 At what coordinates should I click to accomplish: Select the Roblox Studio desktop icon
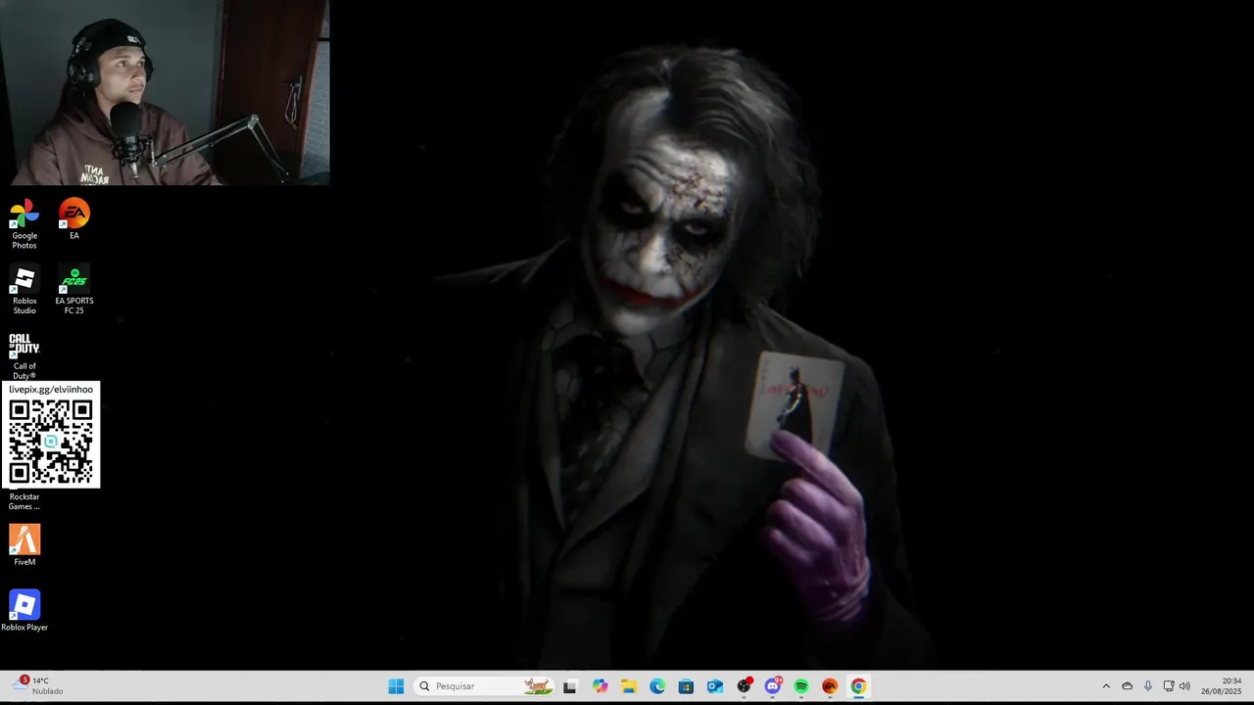24,290
